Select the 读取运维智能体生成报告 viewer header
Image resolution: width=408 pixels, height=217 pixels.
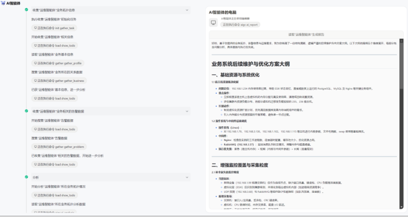tap(306, 35)
